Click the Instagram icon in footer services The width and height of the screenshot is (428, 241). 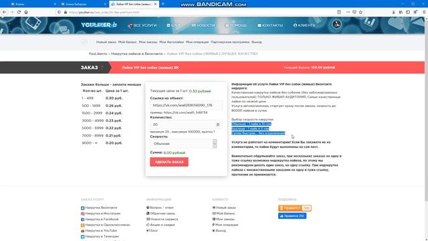(x=82, y=214)
